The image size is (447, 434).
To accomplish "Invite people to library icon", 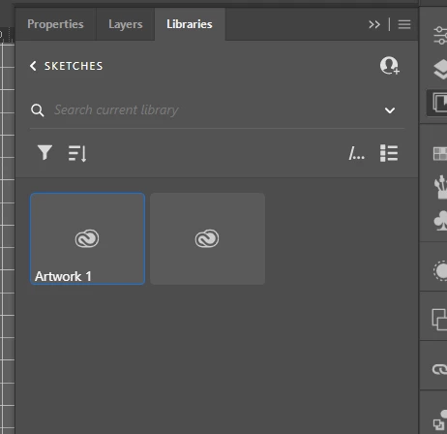I will tap(390, 66).
